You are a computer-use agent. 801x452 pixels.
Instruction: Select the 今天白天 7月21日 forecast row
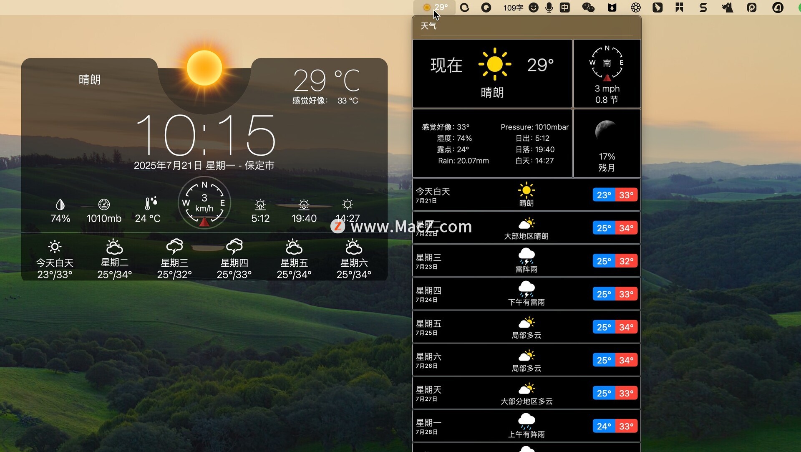526,195
